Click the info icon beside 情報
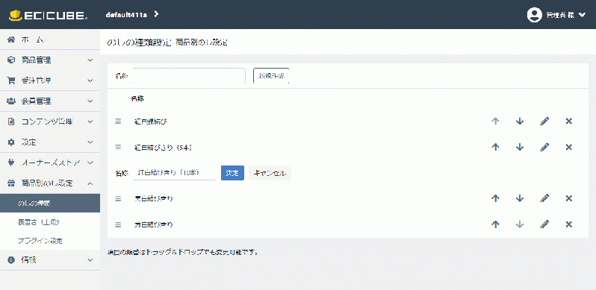596x290 pixels. [x=11, y=260]
